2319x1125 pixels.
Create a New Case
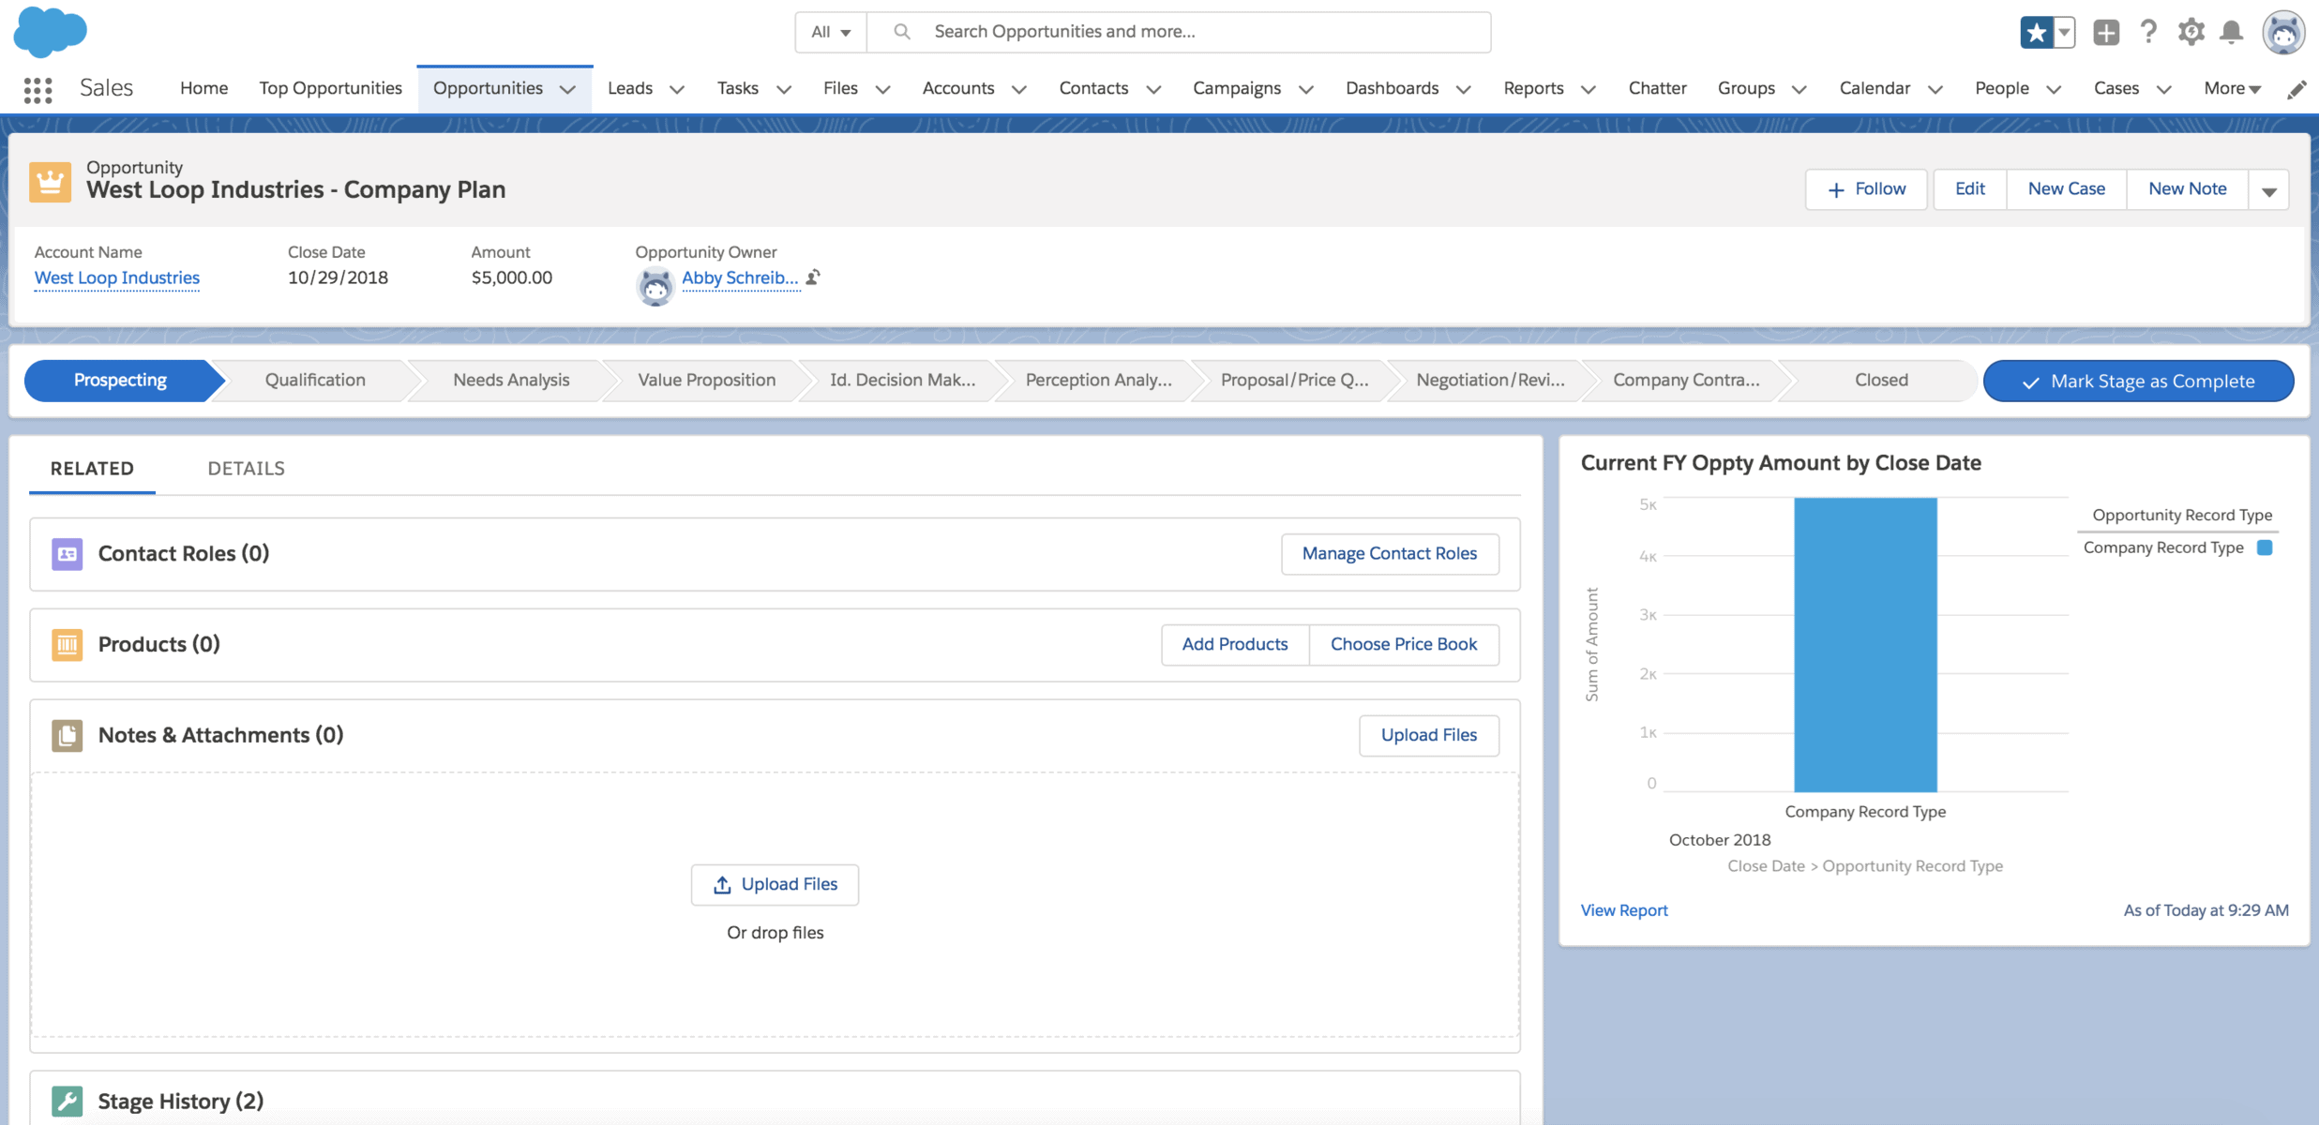pyautogui.click(x=2067, y=189)
